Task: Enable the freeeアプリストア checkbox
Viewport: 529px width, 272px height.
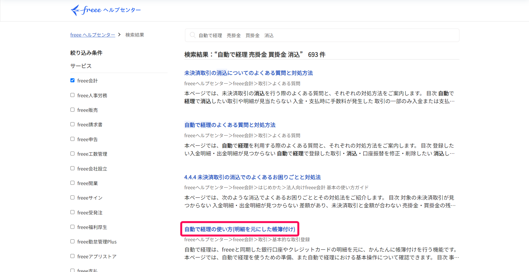Action: (x=72, y=256)
